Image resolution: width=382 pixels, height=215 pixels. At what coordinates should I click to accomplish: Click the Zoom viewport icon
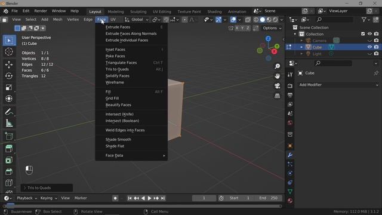[x=277, y=66]
